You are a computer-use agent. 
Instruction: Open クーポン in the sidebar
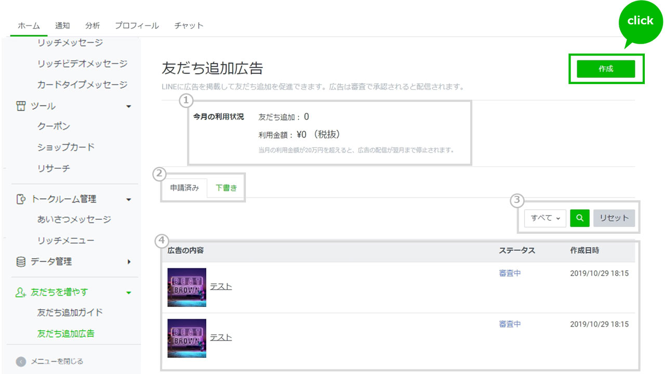point(54,126)
